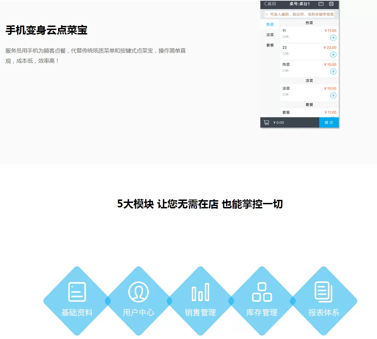The image size is (377, 339).
Task: Add the ¥10.00 热菜 dish with plus icon
Action: coord(333,72)
